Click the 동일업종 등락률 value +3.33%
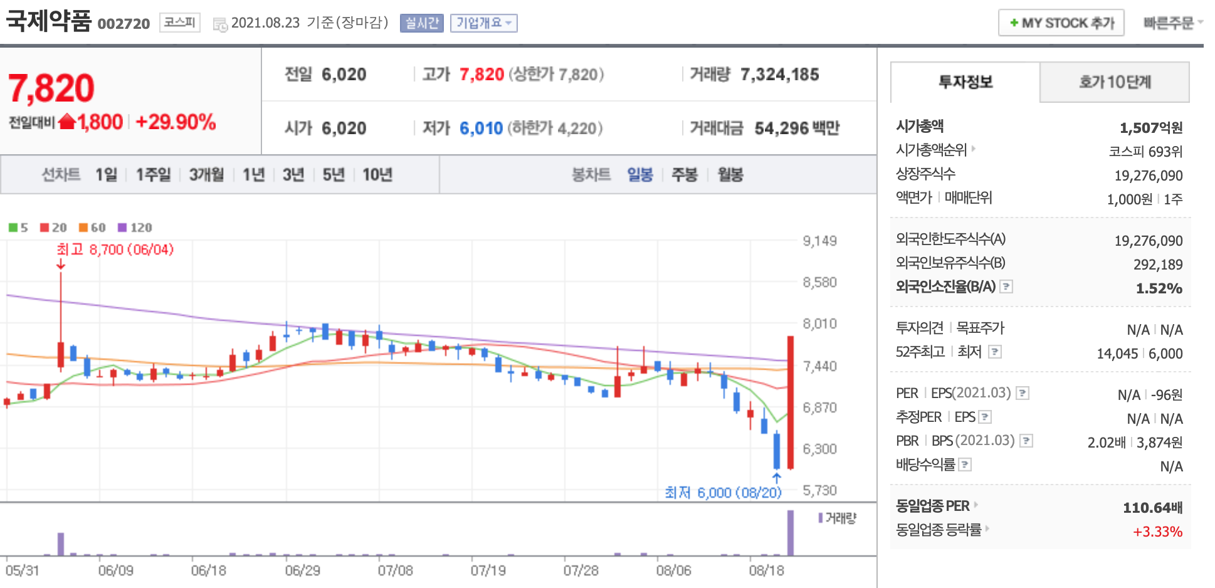This screenshot has width=1215, height=588. 1157,532
